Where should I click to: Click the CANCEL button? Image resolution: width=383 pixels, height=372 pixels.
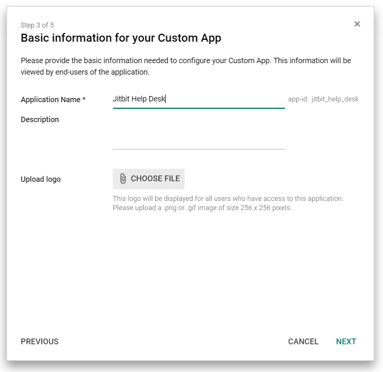[303, 341]
